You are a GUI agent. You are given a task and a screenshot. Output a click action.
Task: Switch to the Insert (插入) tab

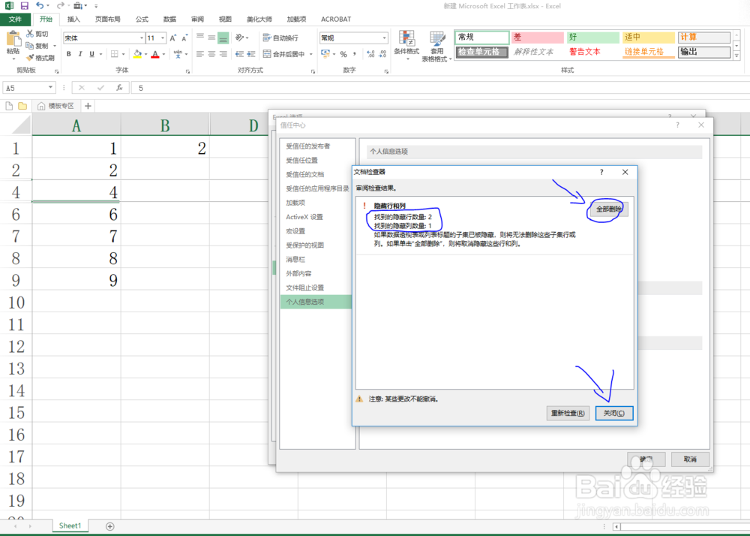click(73, 20)
